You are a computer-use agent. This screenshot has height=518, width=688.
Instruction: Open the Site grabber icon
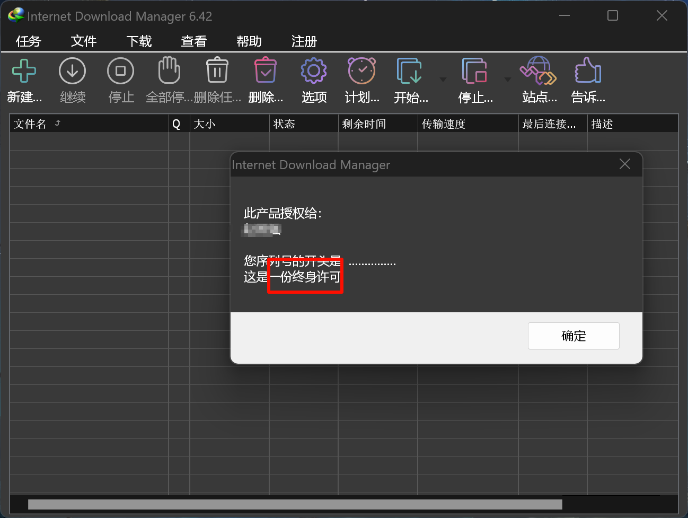coord(539,71)
